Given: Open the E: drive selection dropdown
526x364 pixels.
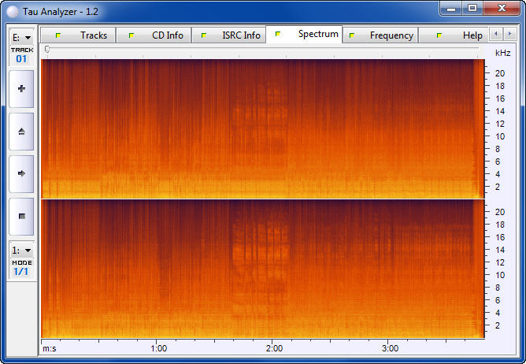Looking at the screenshot, I should pos(21,37).
